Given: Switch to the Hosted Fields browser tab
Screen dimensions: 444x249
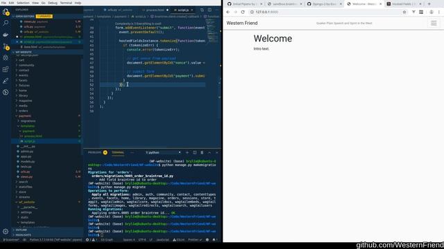Looking at the screenshot, I should pos(404,4).
